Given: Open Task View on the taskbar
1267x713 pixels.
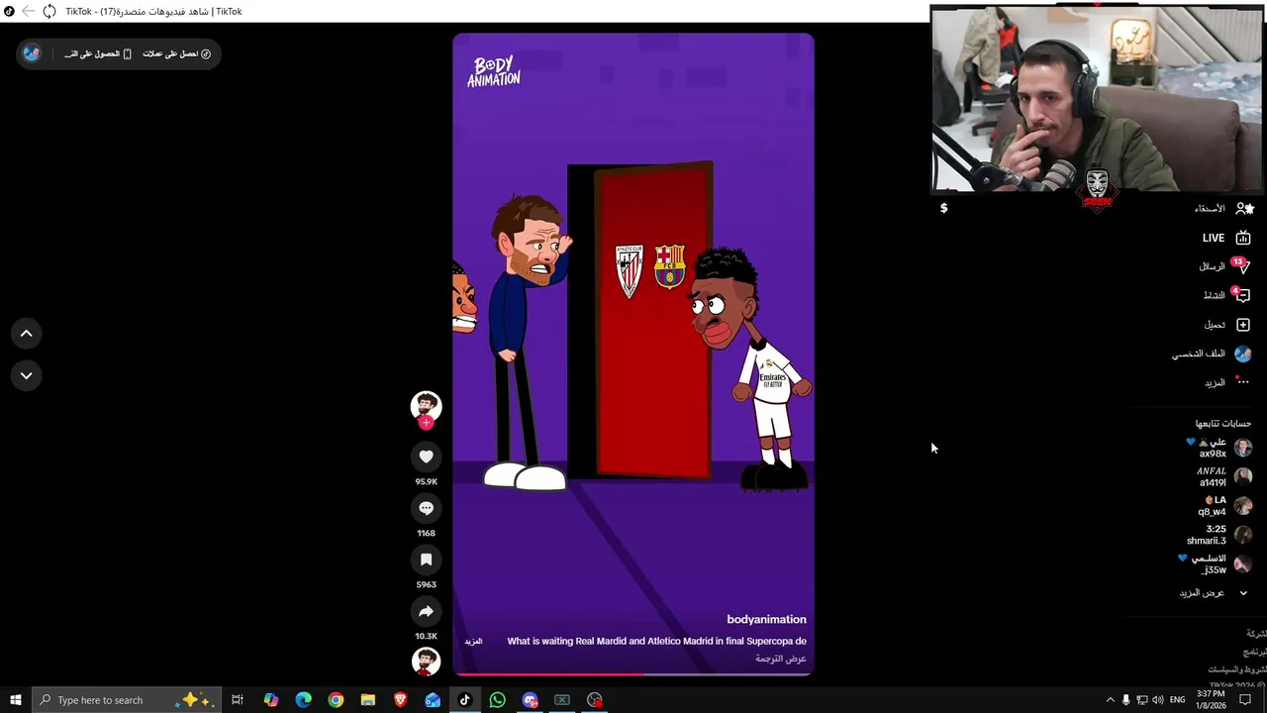Looking at the screenshot, I should coord(238,700).
